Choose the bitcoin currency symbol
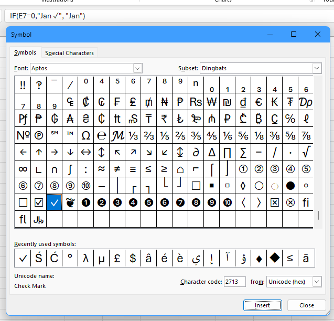The image size is (334, 321). pos(258,119)
